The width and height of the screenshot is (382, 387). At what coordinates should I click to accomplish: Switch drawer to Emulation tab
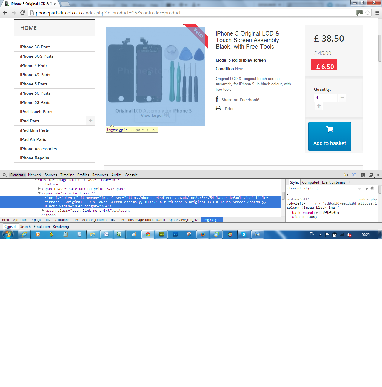click(x=42, y=227)
